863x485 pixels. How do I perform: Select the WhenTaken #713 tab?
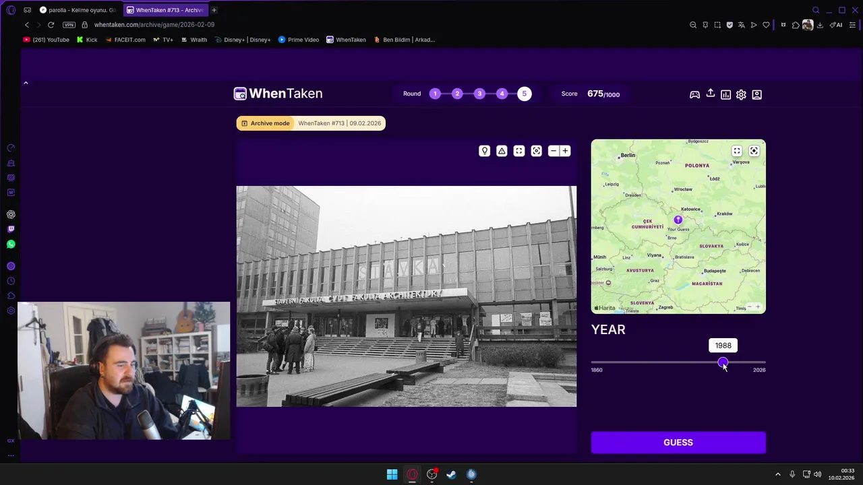(x=165, y=10)
